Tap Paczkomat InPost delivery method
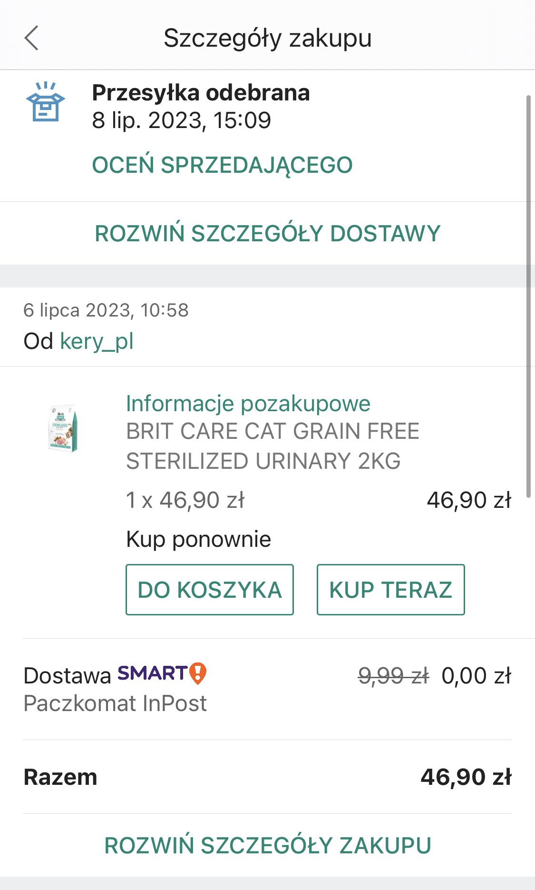This screenshot has height=890, width=535. coord(115,703)
